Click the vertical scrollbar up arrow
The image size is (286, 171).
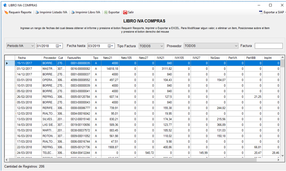pyautogui.click(x=282, y=57)
